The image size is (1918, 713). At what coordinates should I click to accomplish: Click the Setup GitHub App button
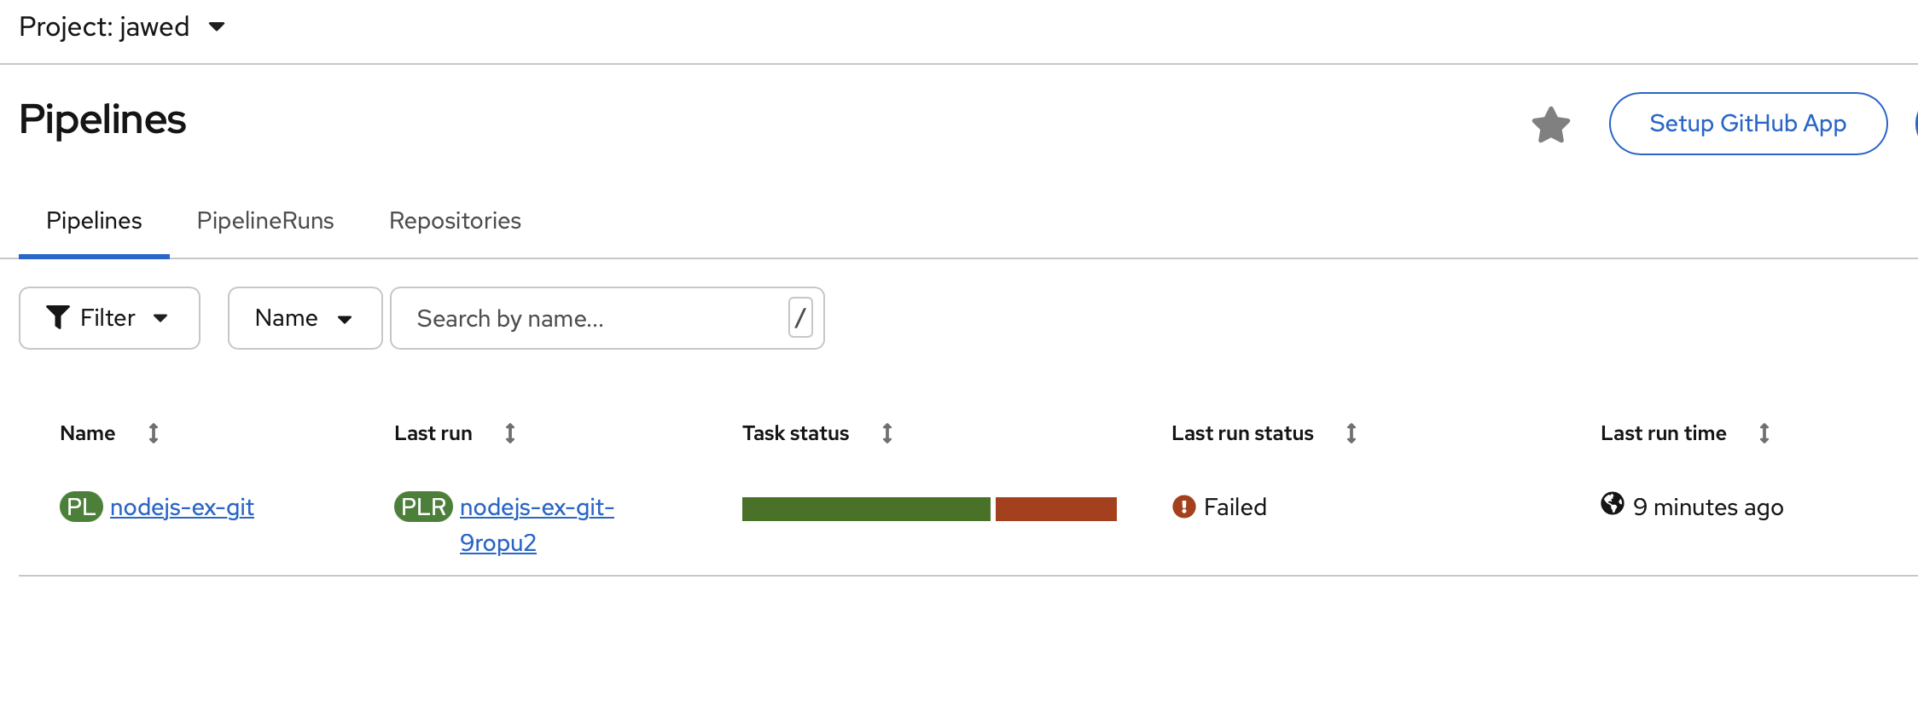[x=1747, y=124]
